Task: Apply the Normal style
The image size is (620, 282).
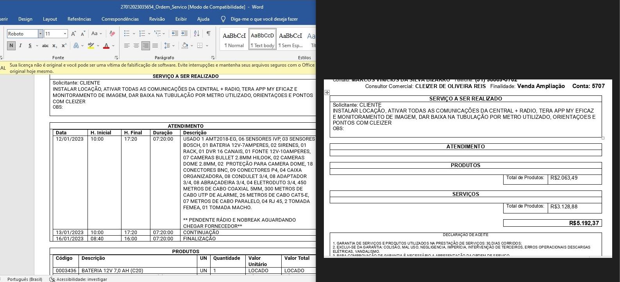Action: pos(234,39)
